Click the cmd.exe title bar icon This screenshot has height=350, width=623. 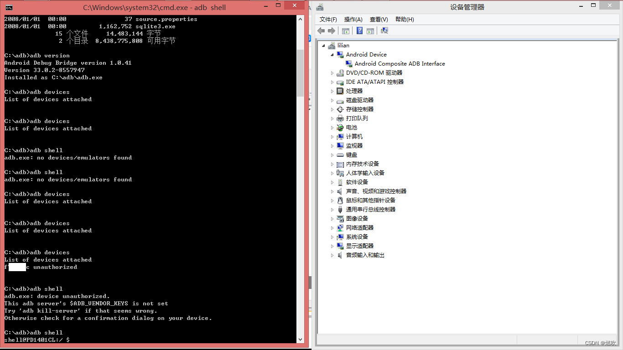[9, 7]
